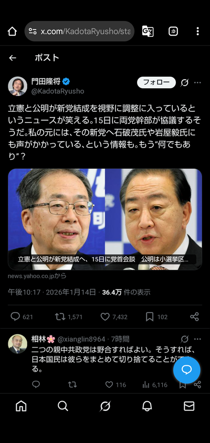The image size is (210, 443).
Task: Open Chrome three-dot overflow menu
Action: [x=197, y=31]
